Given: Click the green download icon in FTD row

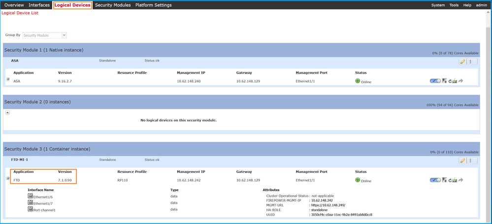Looking at the screenshot, I should click(x=455, y=180).
